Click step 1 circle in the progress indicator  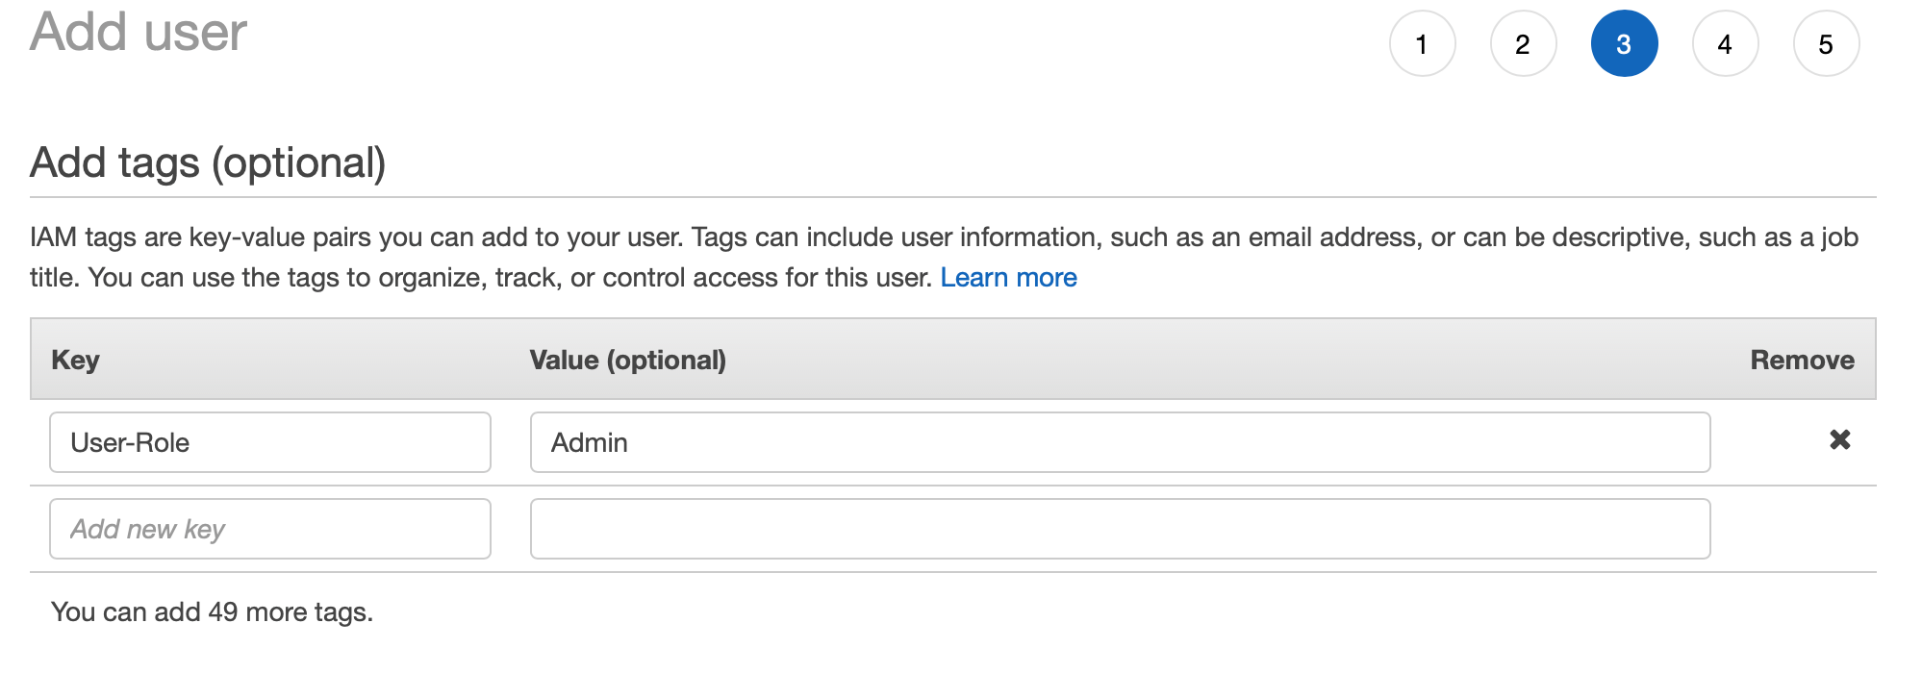click(1423, 43)
